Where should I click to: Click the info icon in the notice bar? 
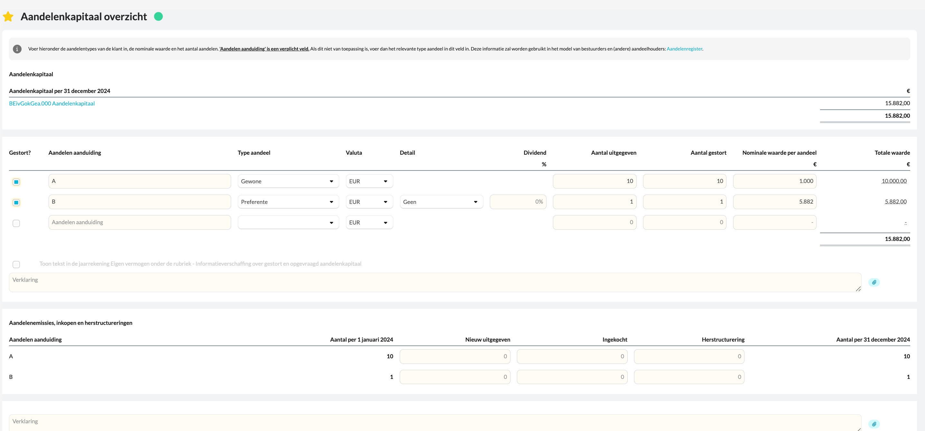(17, 49)
